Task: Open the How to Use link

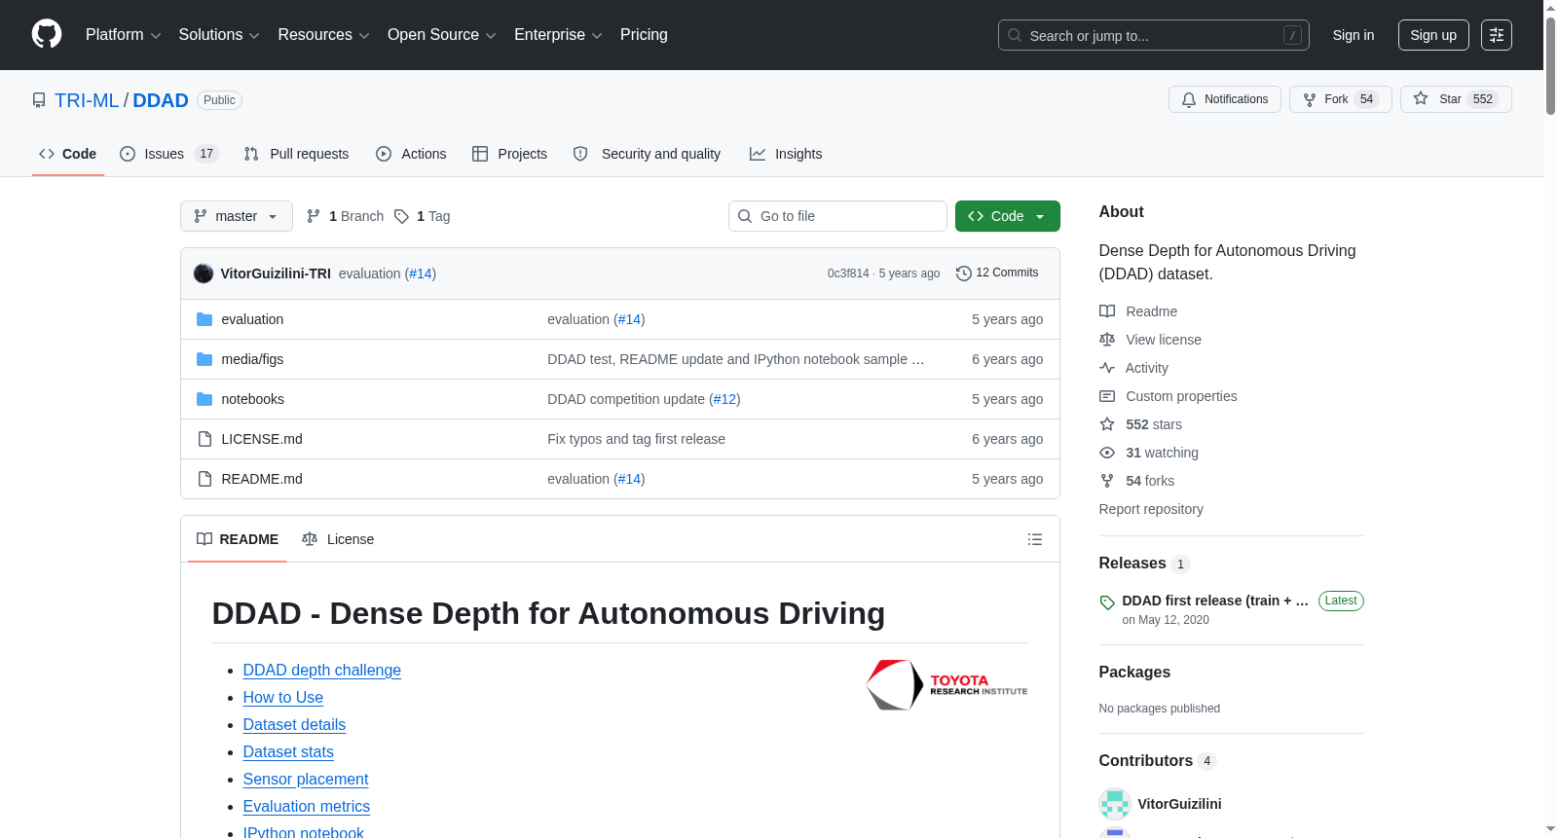Action: click(x=283, y=697)
